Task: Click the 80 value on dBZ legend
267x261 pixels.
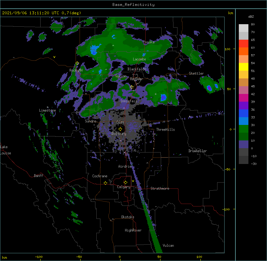Action: coord(253,24)
